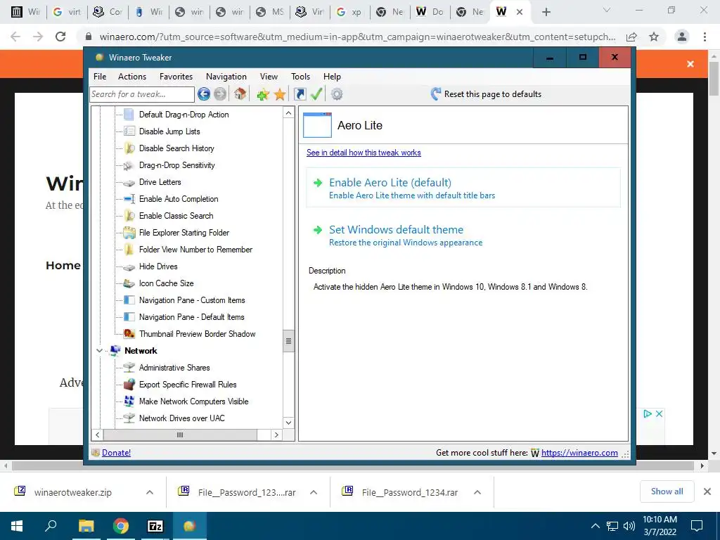Viewport: 720px width, 540px height.
Task: Collapse the Network category in the tree
Action: [x=99, y=351]
